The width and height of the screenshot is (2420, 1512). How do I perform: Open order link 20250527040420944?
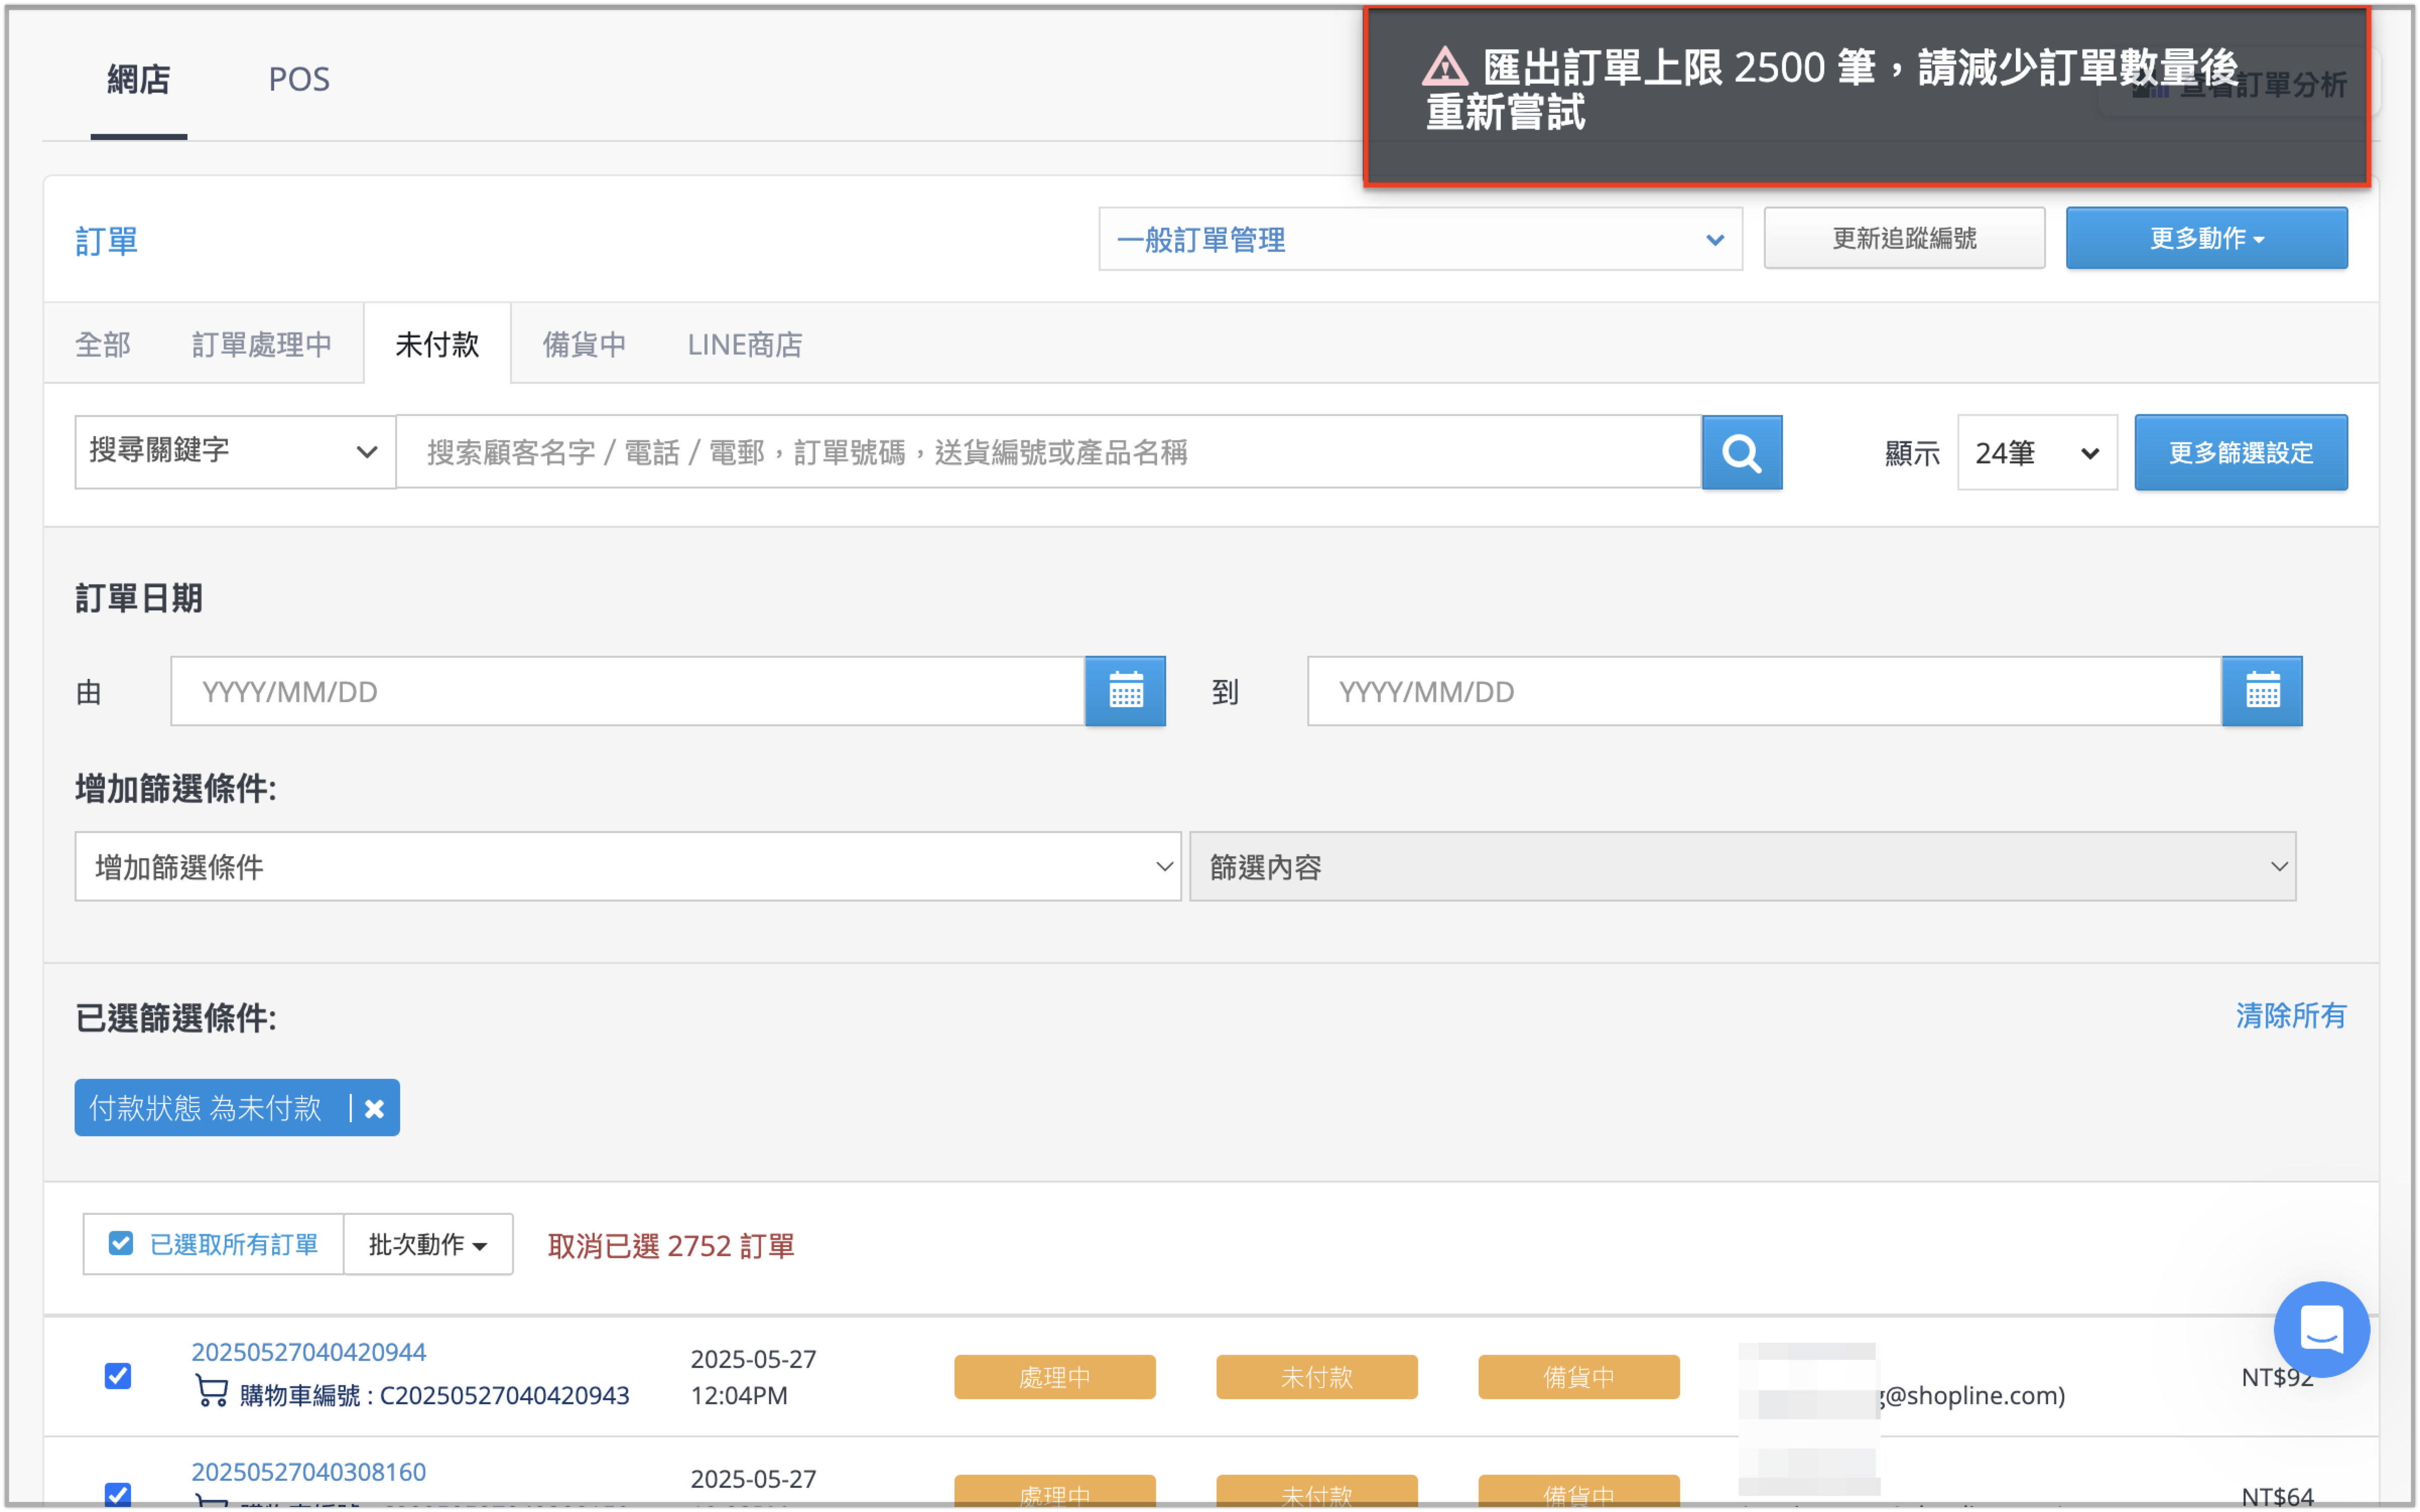[x=308, y=1351]
